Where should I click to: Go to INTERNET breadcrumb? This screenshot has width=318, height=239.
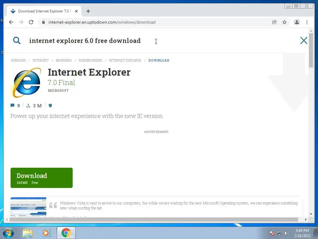point(41,60)
